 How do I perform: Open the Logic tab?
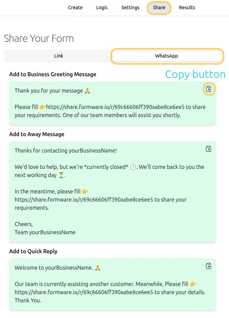tap(102, 7)
